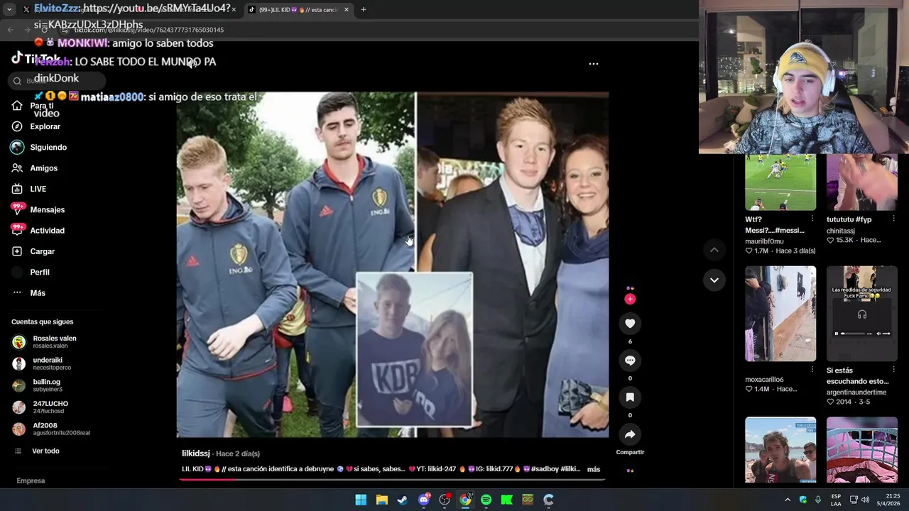909x511 pixels.
Task: Open chinitassj creator name
Action: click(x=840, y=231)
